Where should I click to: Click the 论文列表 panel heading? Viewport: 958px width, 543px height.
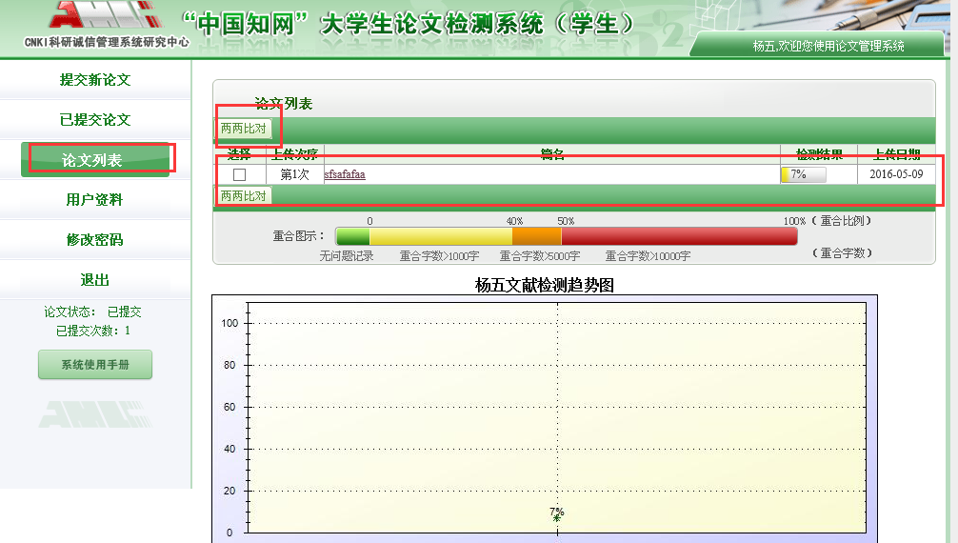coord(284,103)
